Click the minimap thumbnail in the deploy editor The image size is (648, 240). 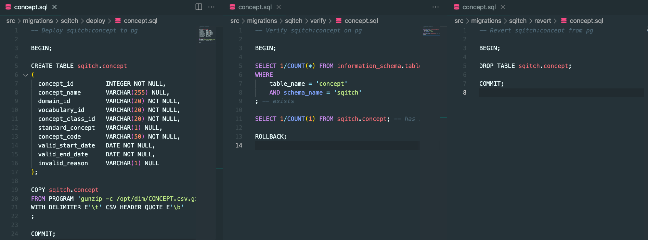pyautogui.click(x=206, y=34)
